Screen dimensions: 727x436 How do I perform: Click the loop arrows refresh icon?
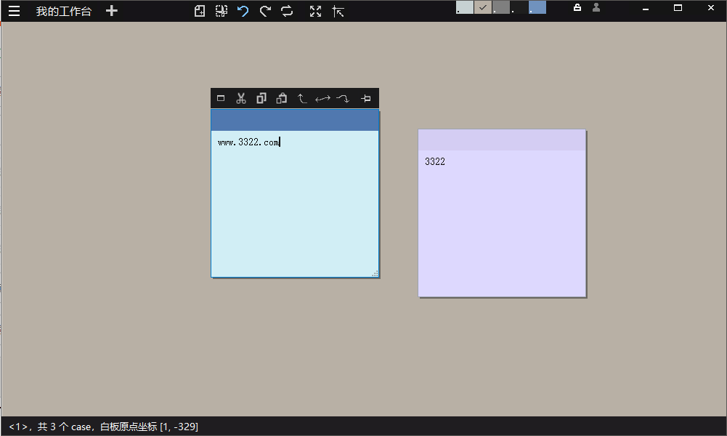click(287, 11)
